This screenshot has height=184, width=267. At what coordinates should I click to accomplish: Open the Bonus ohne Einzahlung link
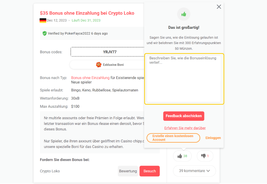click(90, 78)
